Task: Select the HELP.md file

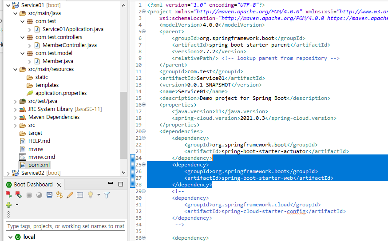Action: point(39,141)
